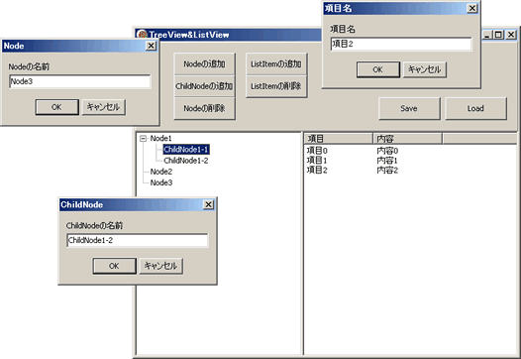Select Node2 in the tree
Image resolution: width=521 pixels, height=359 pixels.
coord(161,172)
